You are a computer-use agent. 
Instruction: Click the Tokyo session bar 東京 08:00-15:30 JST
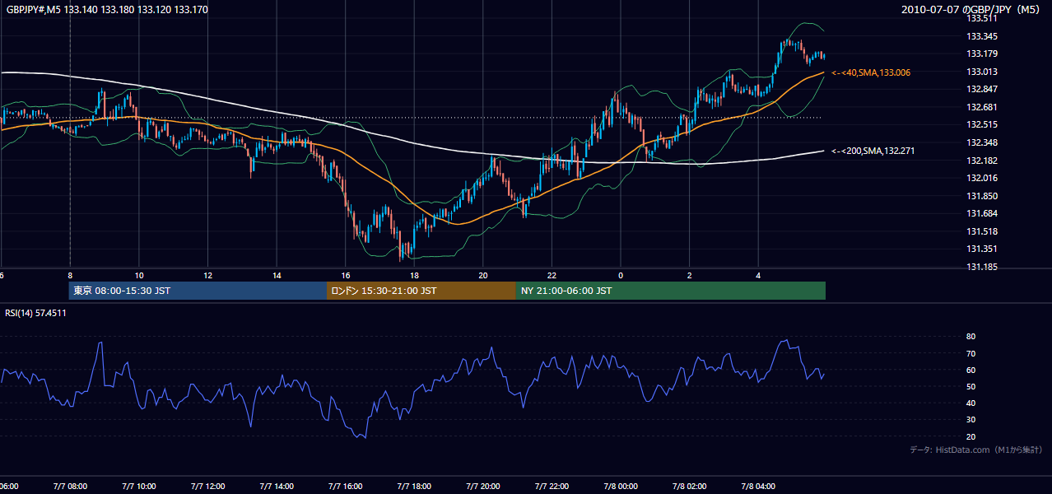coord(198,291)
